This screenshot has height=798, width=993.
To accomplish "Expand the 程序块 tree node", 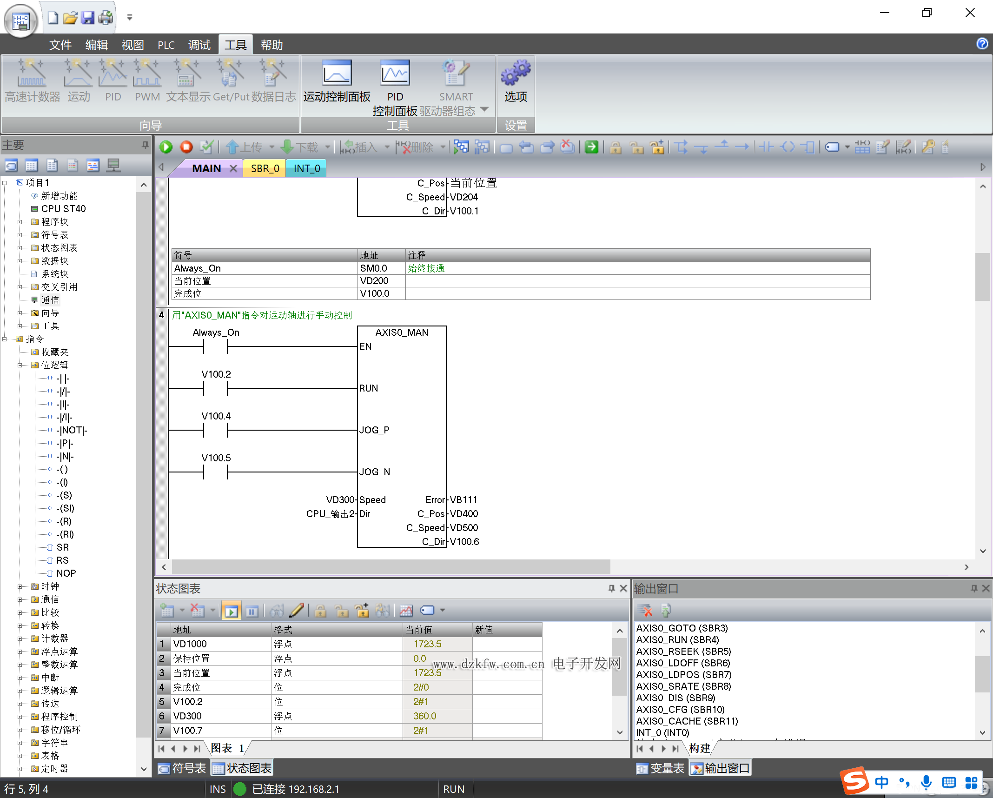I will coord(20,222).
